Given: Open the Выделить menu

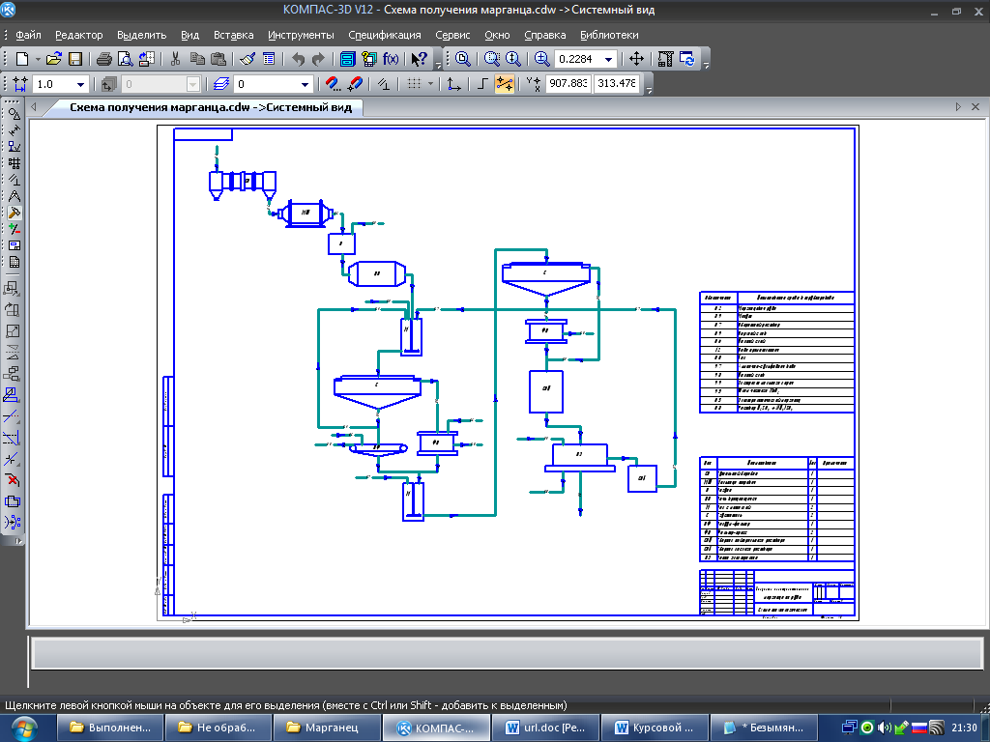Looking at the screenshot, I should (141, 36).
